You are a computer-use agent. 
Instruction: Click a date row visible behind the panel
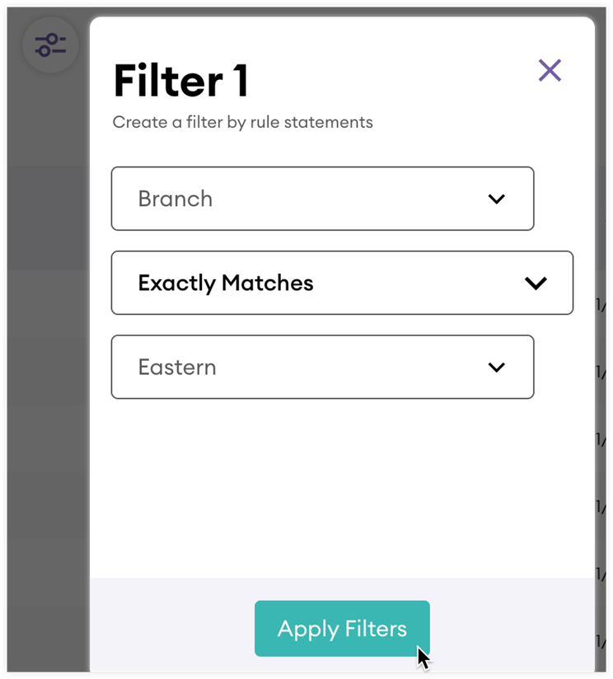(x=601, y=305)
